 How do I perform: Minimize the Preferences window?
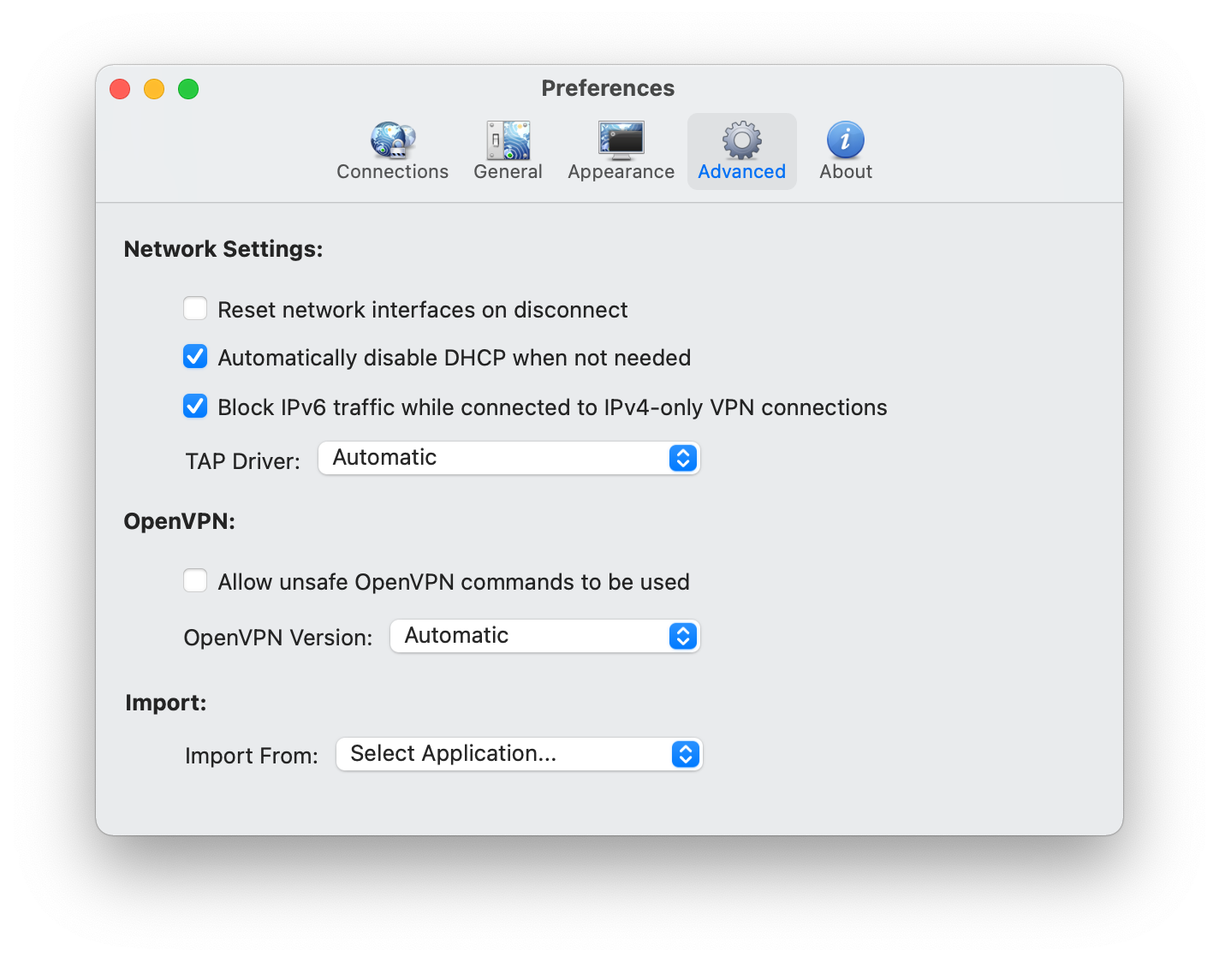coord(154,89)
